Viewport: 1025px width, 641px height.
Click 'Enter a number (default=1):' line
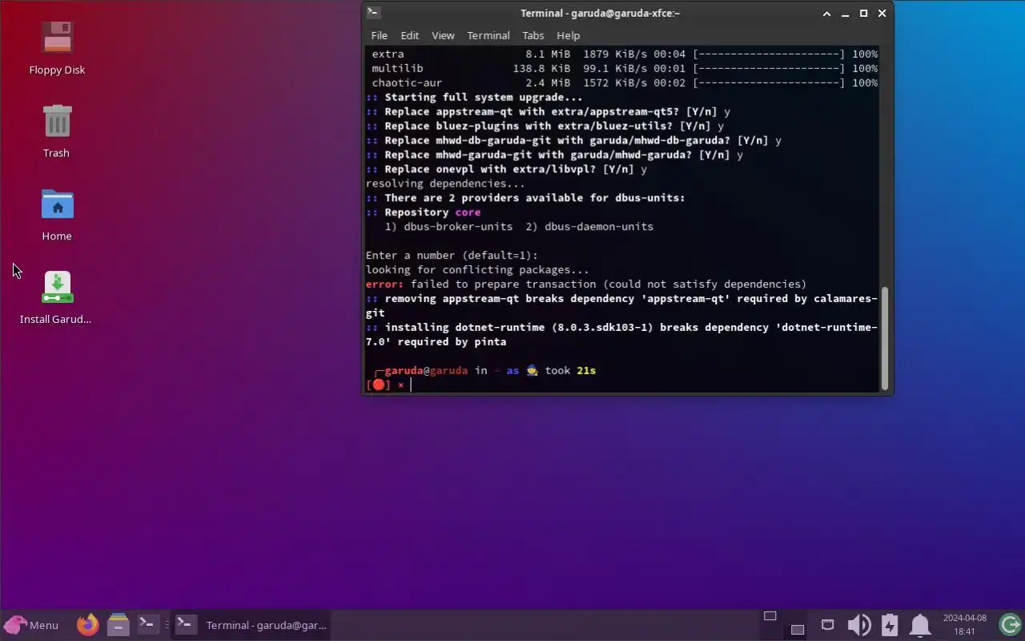(452, 256)
